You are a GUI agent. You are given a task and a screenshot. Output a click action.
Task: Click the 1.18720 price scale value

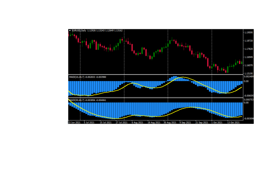tap(248, 41)
